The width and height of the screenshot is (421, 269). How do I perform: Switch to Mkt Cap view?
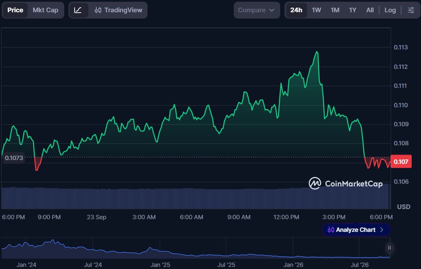[x=45, y=10]
